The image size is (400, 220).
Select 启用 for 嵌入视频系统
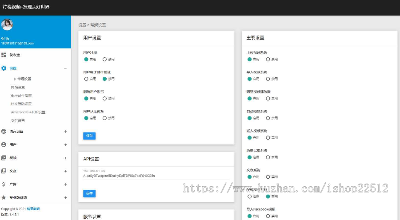[249, 138]
